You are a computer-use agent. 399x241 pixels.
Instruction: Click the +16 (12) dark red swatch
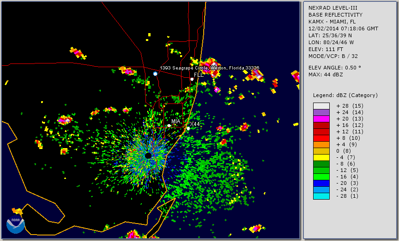click(321, 126)
